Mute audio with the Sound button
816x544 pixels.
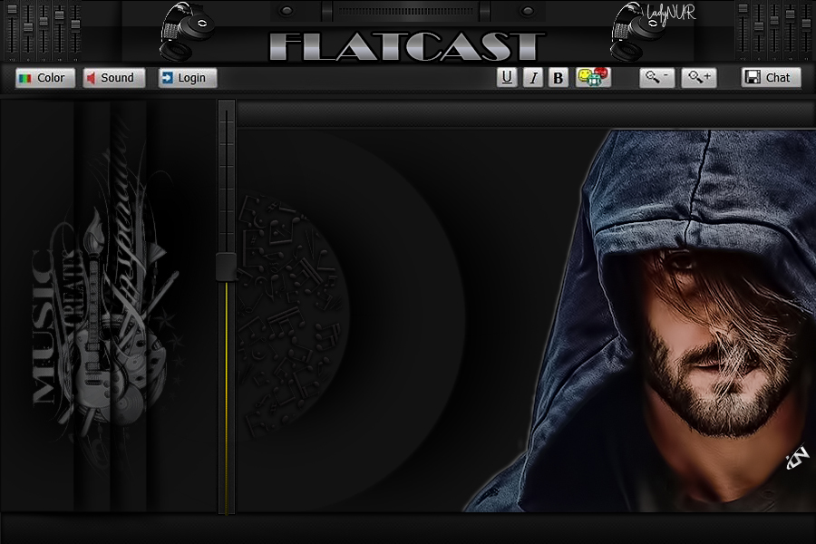pyautogui.click(x=114, y=78)
